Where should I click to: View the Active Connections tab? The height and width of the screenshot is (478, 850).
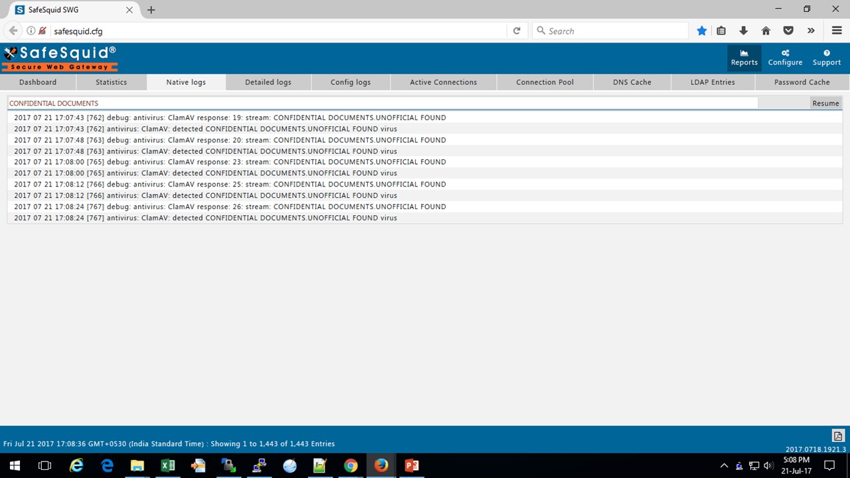coord(443,82)
